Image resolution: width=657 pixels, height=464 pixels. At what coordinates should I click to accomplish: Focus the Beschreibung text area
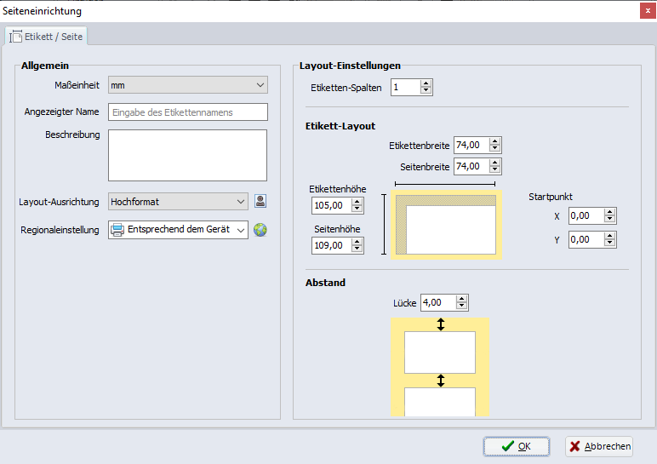[x=187, y=155]
